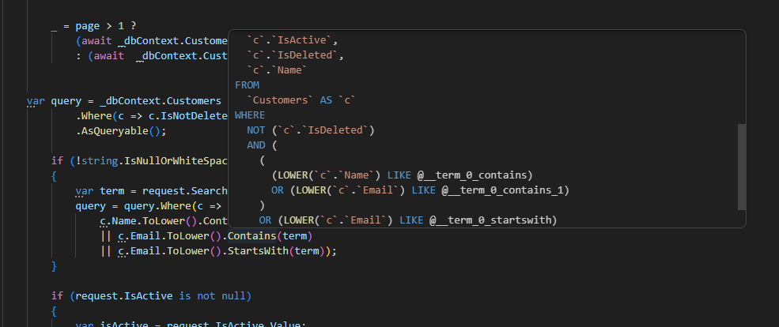Click '.AsQueryable();' method call
The image size is (779, 327).
[x=121, y=131]
